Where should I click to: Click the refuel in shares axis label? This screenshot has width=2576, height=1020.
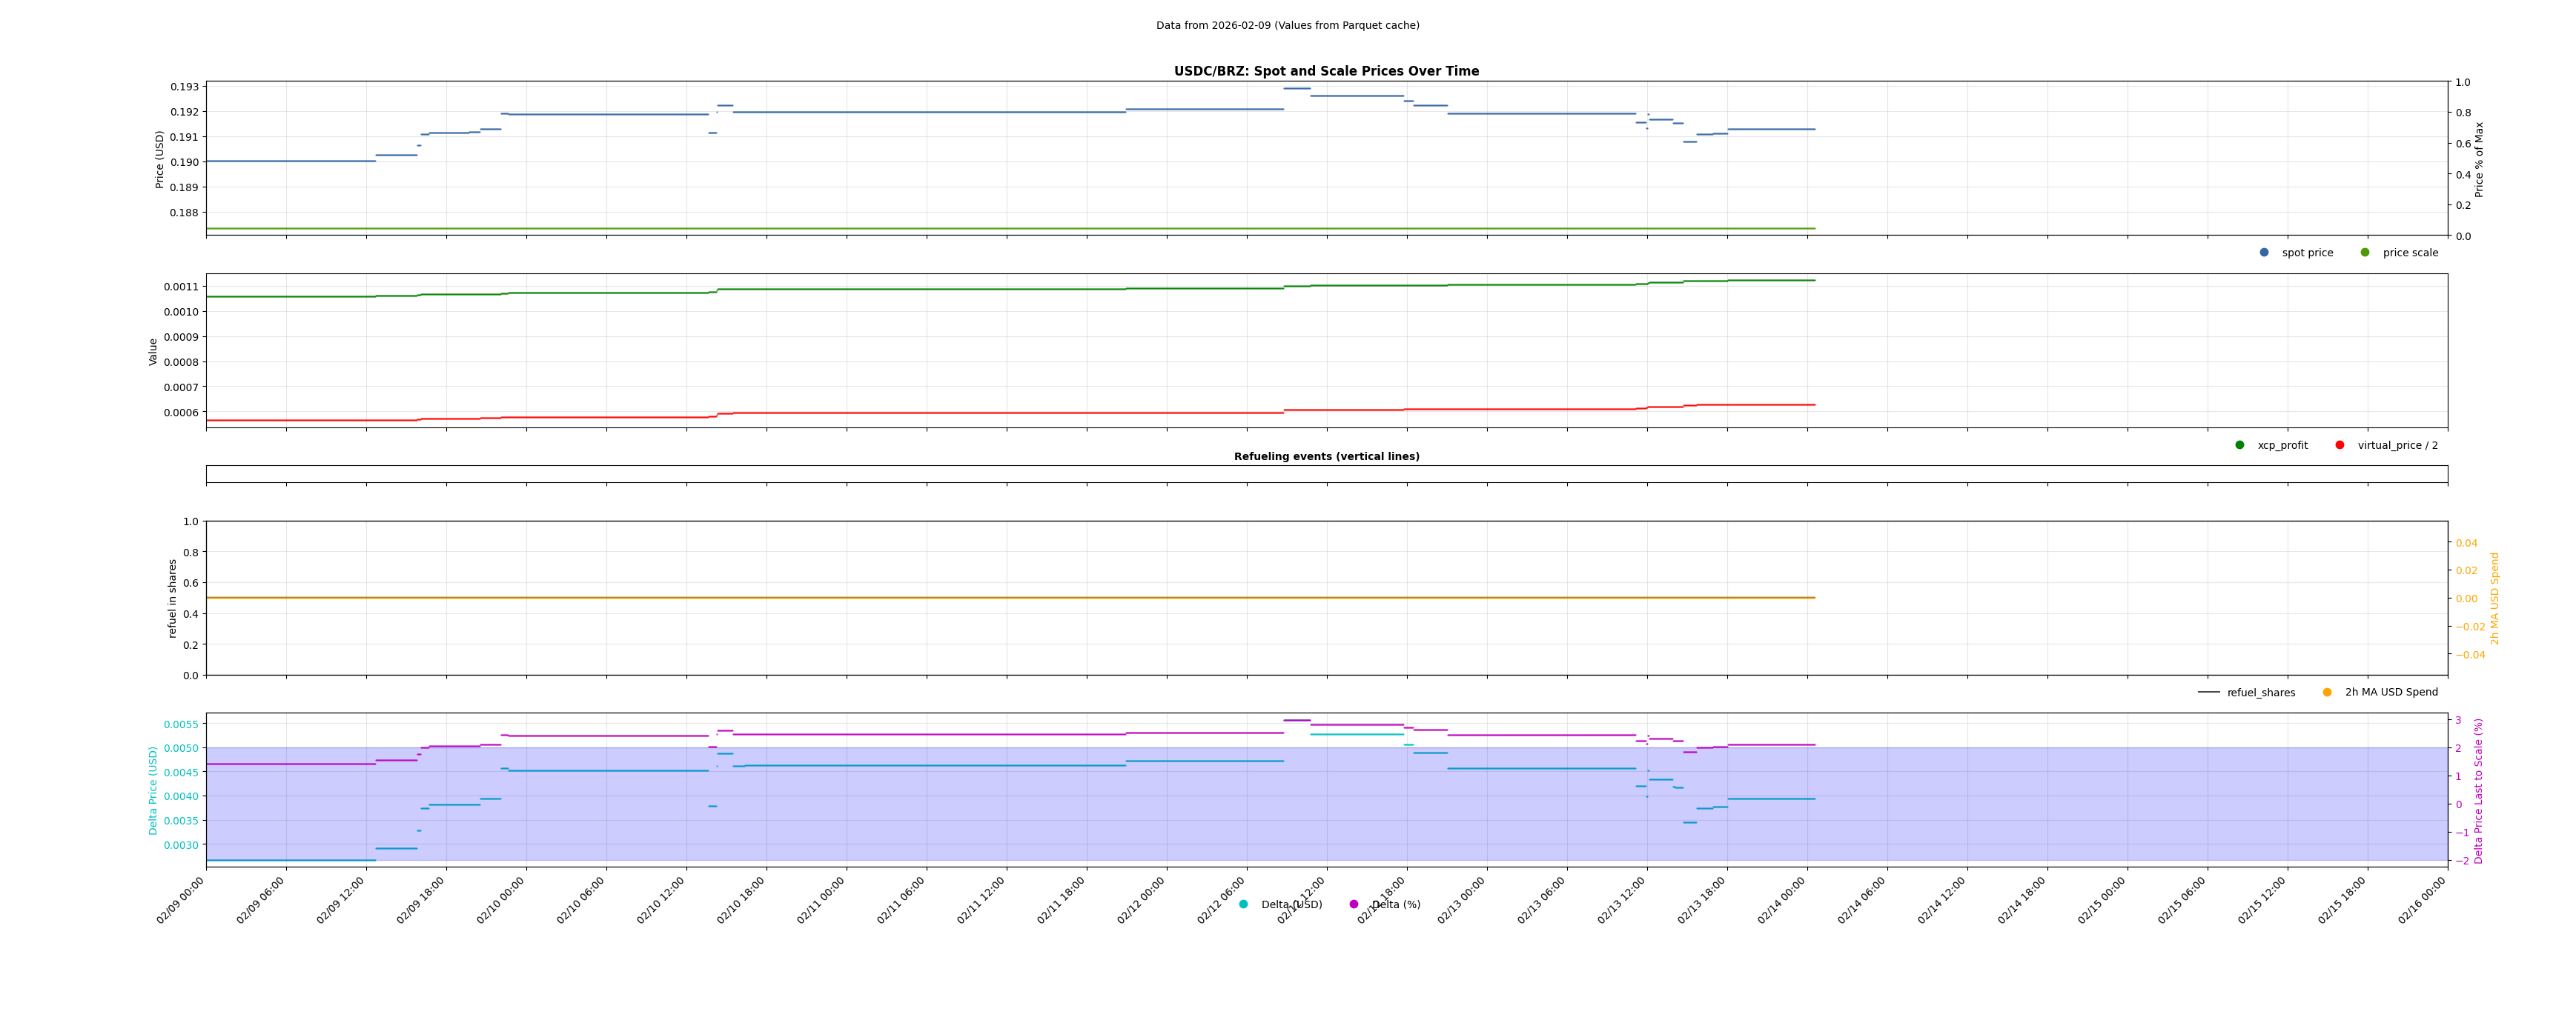pos(172,598)
